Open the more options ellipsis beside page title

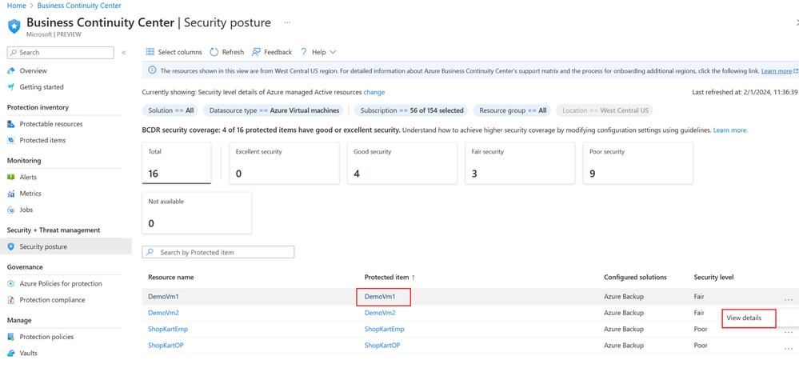(x=287, y=23)
